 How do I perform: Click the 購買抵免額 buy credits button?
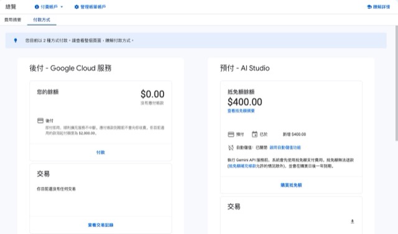click(x=291, y=185)
